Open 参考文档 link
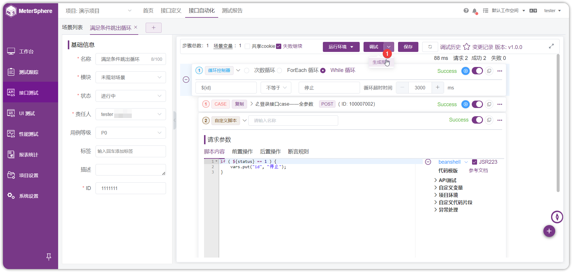The height and width of the screenshot is (272, 572). point(478,171)
